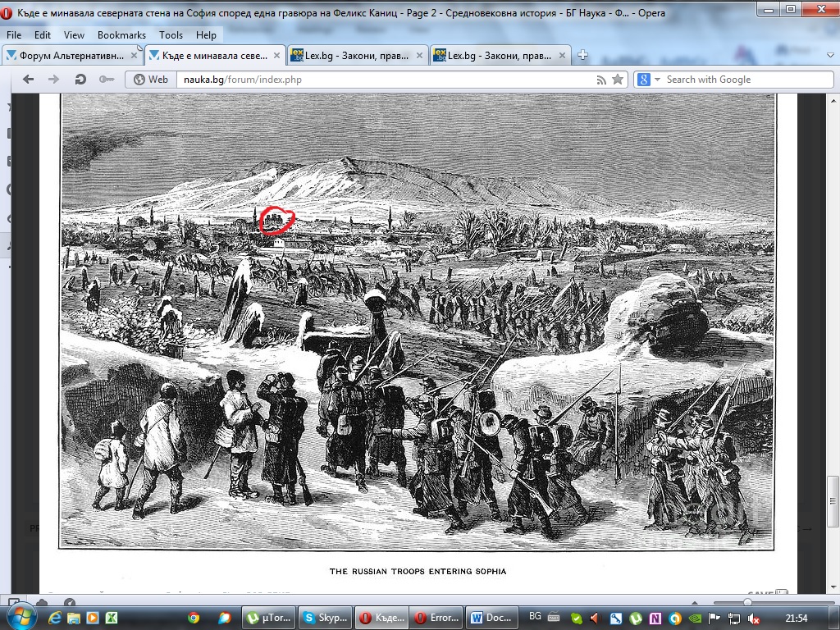Viewport: 840px width, 630px height.
Task: Close the first Lex.bg tab
Action: coord(419,55)
